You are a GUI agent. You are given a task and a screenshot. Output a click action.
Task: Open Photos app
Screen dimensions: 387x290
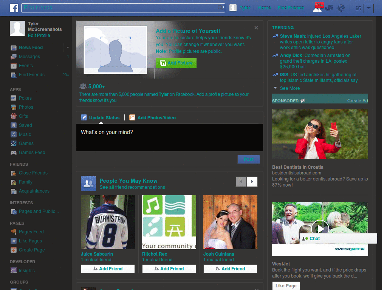pos(26,107)
